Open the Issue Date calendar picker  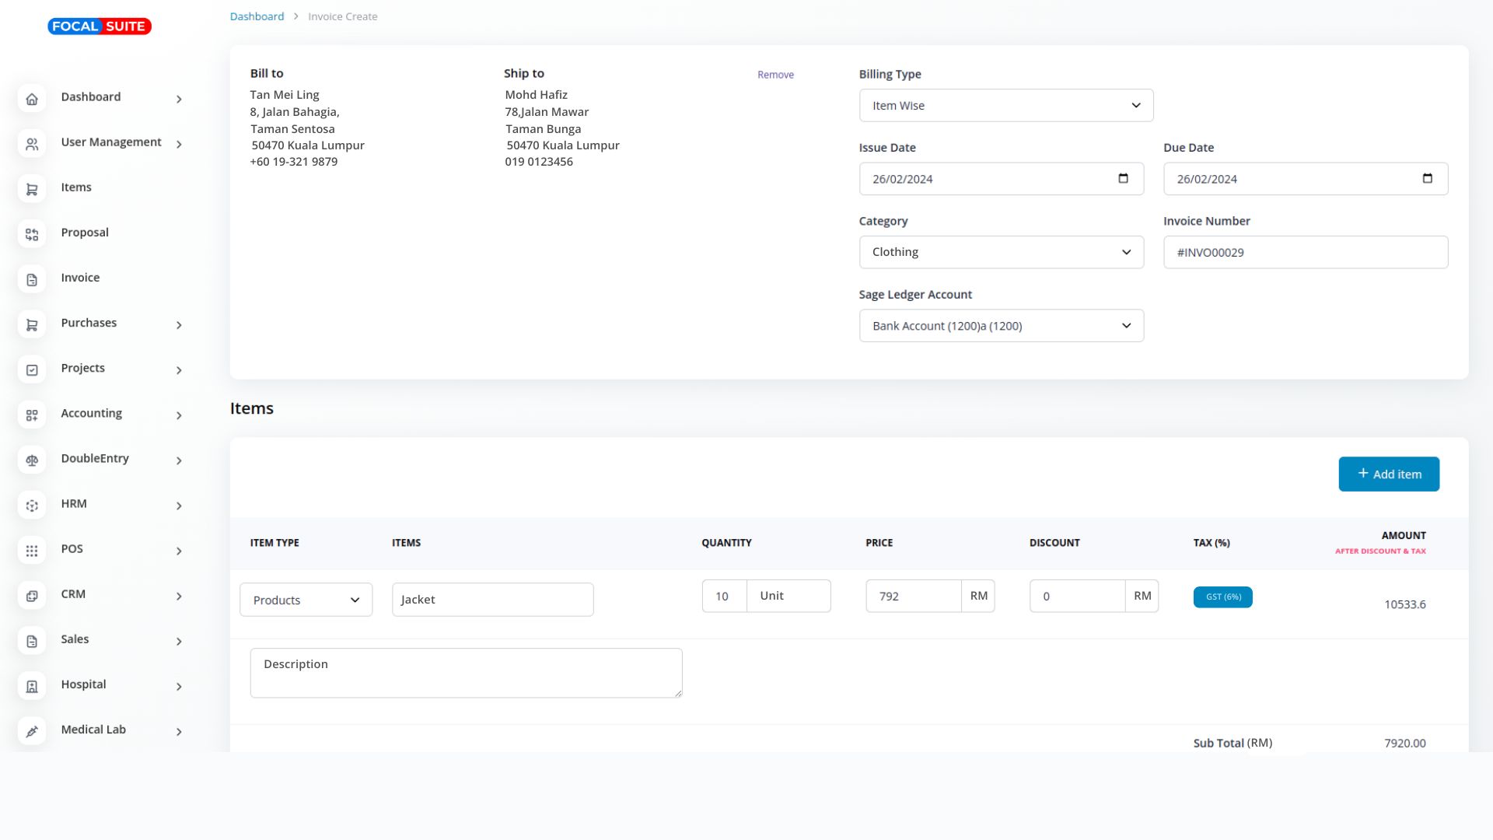point(1123,179)
